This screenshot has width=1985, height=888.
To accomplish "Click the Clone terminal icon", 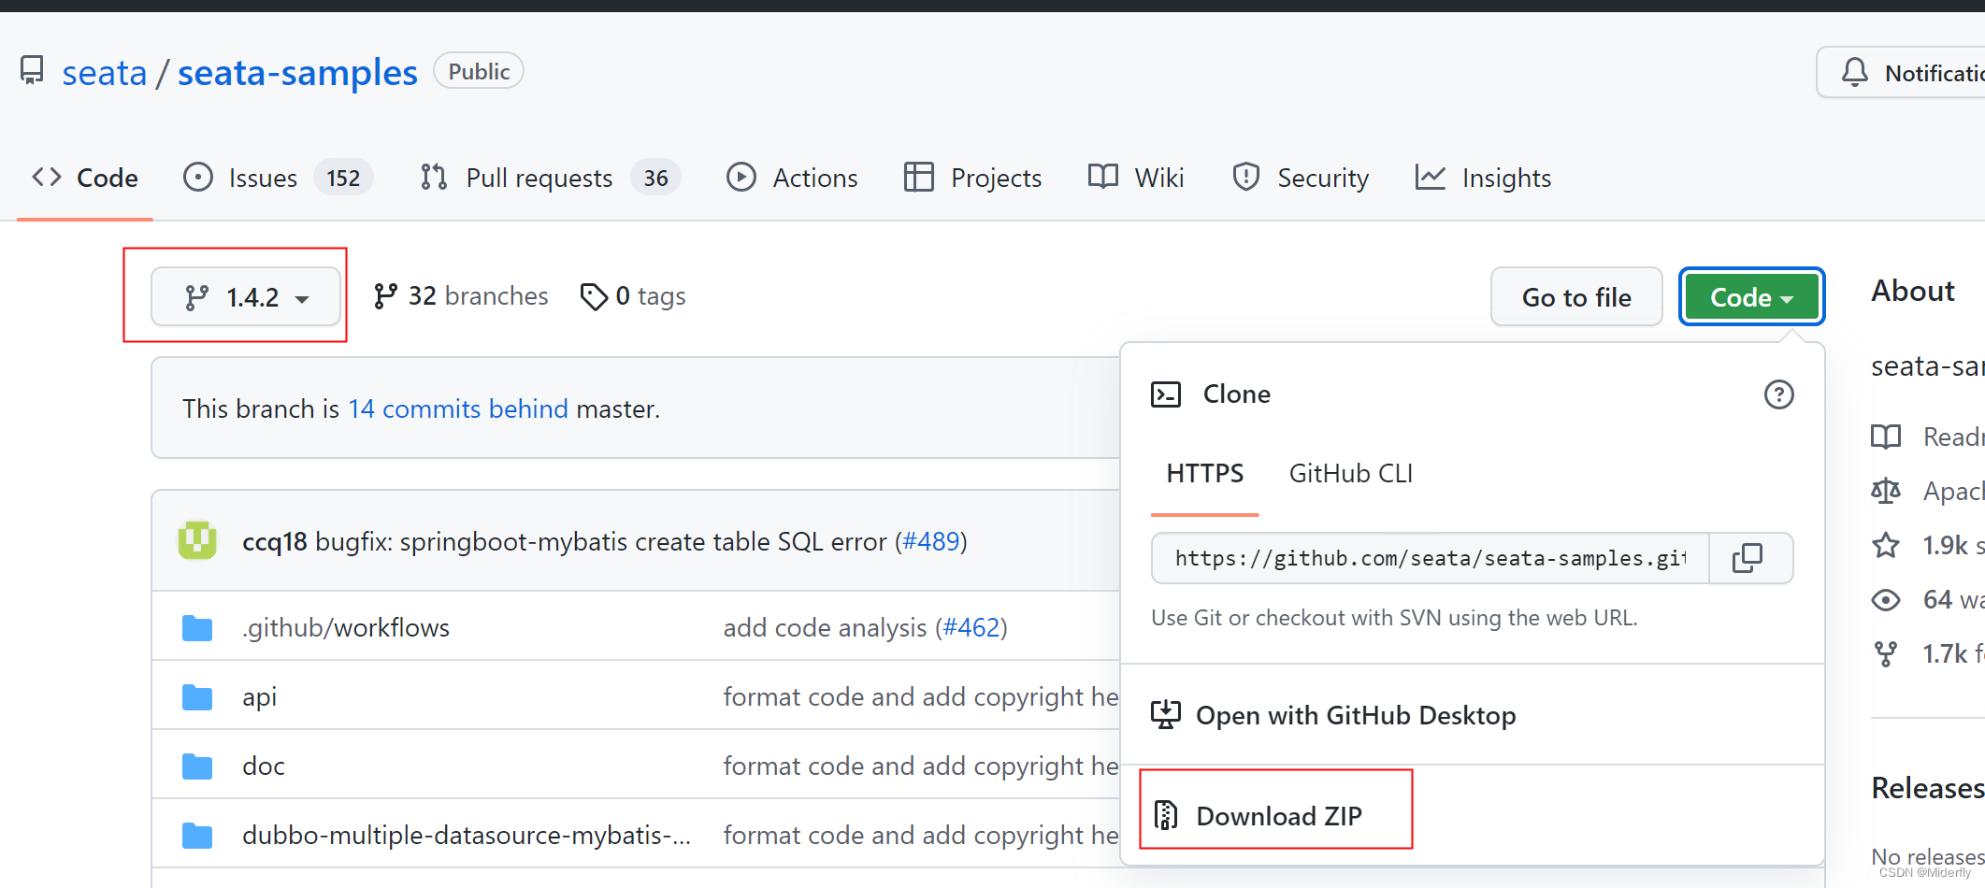I will (1166, 394).
